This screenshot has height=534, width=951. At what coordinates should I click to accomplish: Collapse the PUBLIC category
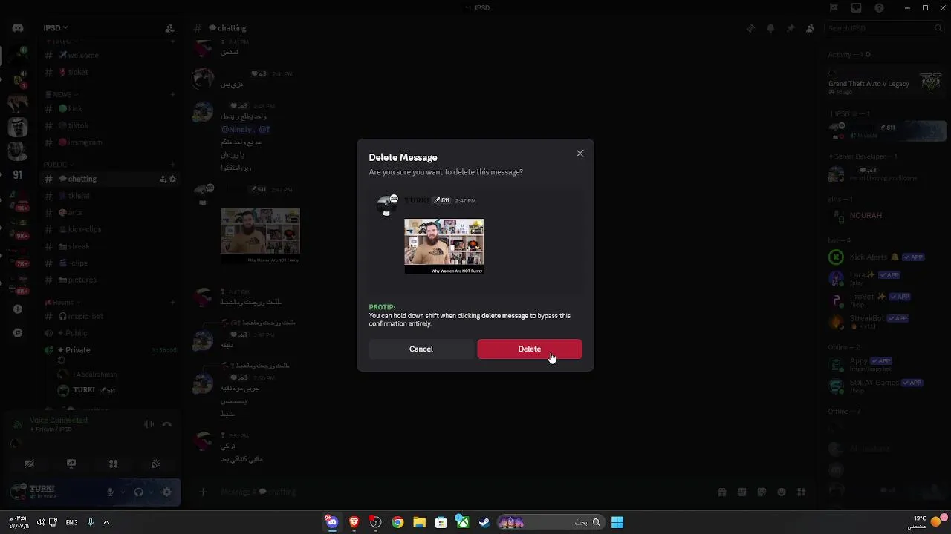coord(58,165)
